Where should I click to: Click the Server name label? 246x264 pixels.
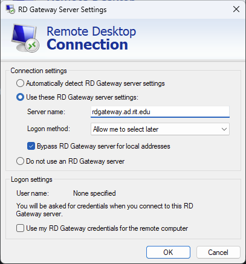46,112
